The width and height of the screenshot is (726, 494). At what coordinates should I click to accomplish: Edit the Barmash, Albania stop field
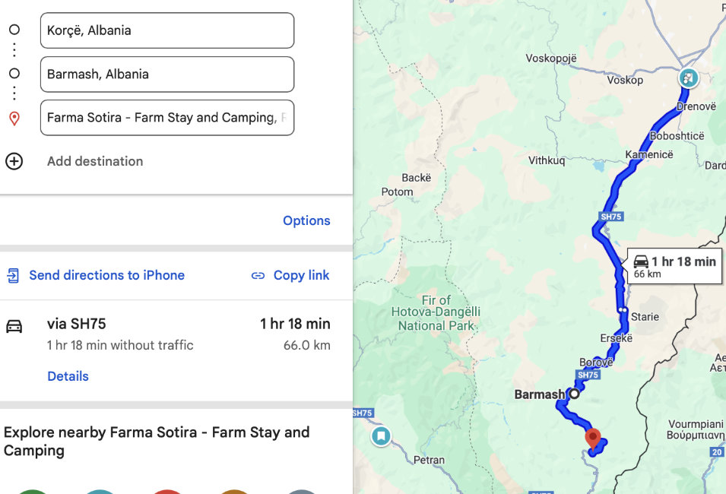click(166, 74)
